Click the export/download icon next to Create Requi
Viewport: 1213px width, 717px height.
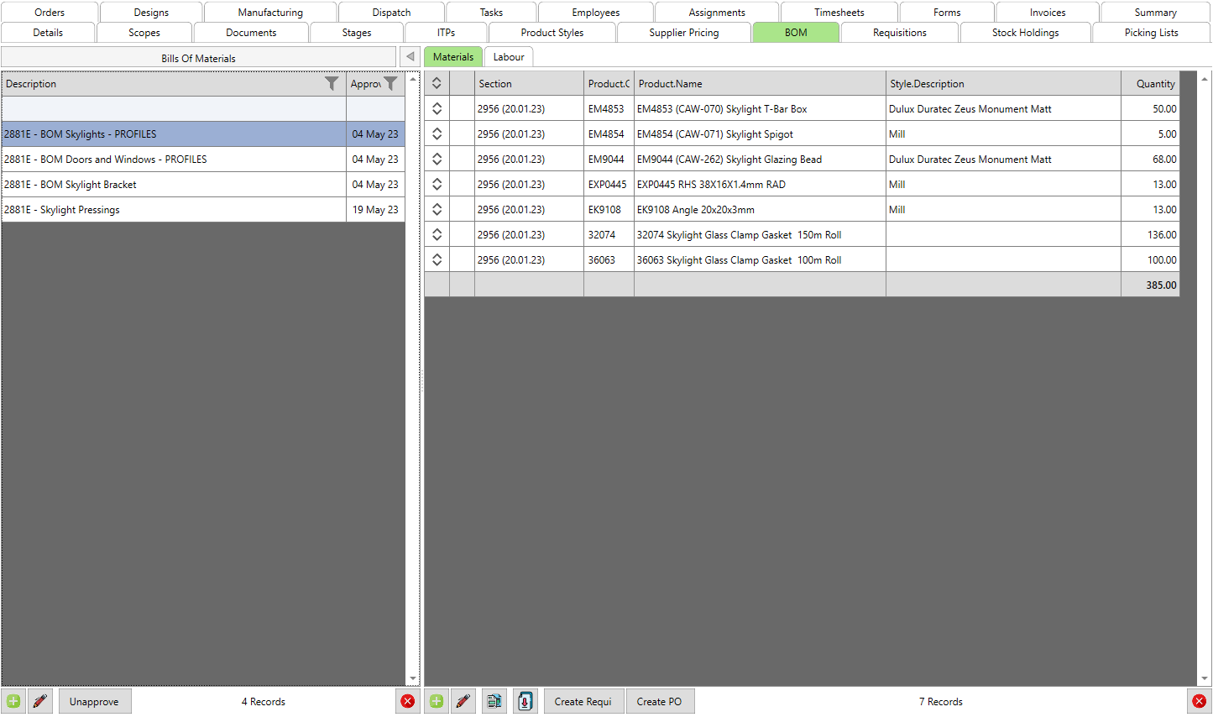[x=525, y=701]
